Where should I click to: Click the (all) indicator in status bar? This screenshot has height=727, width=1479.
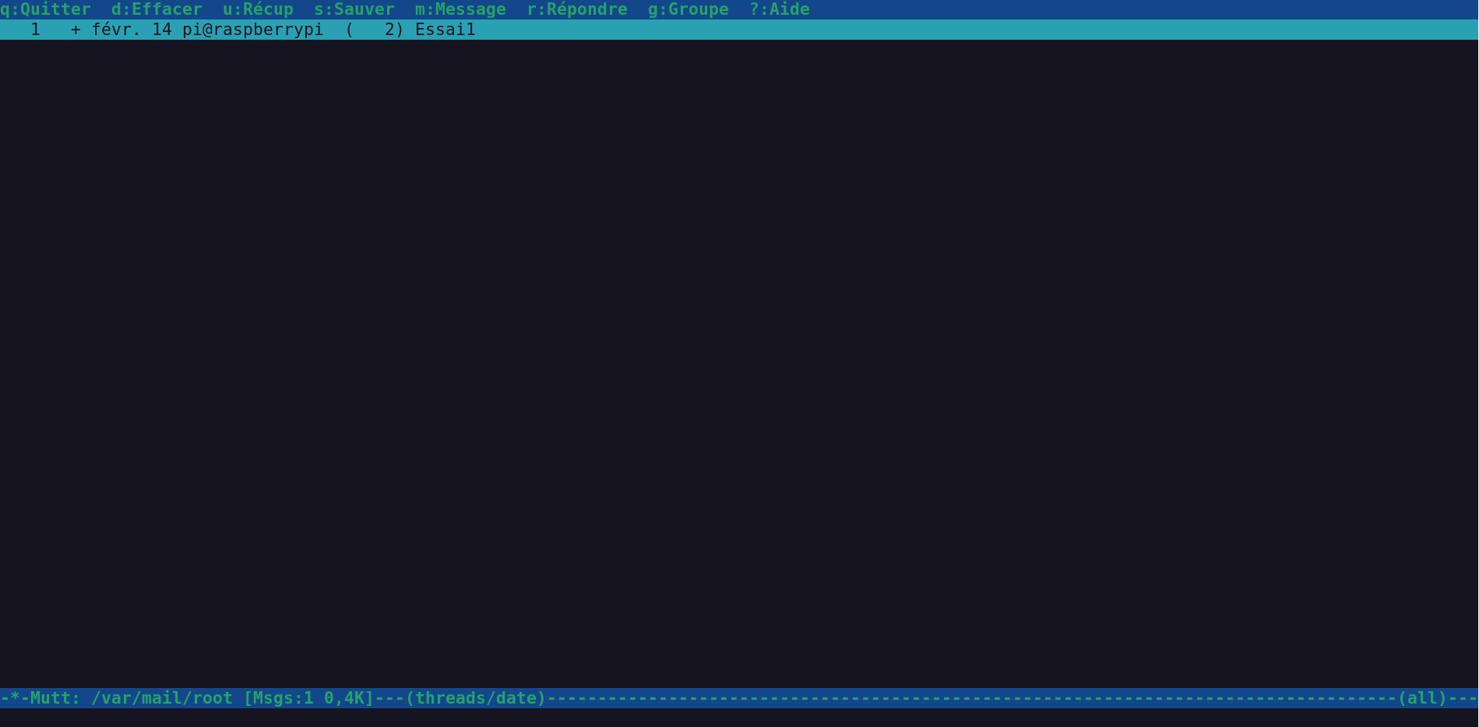(x=1423, y=698)
